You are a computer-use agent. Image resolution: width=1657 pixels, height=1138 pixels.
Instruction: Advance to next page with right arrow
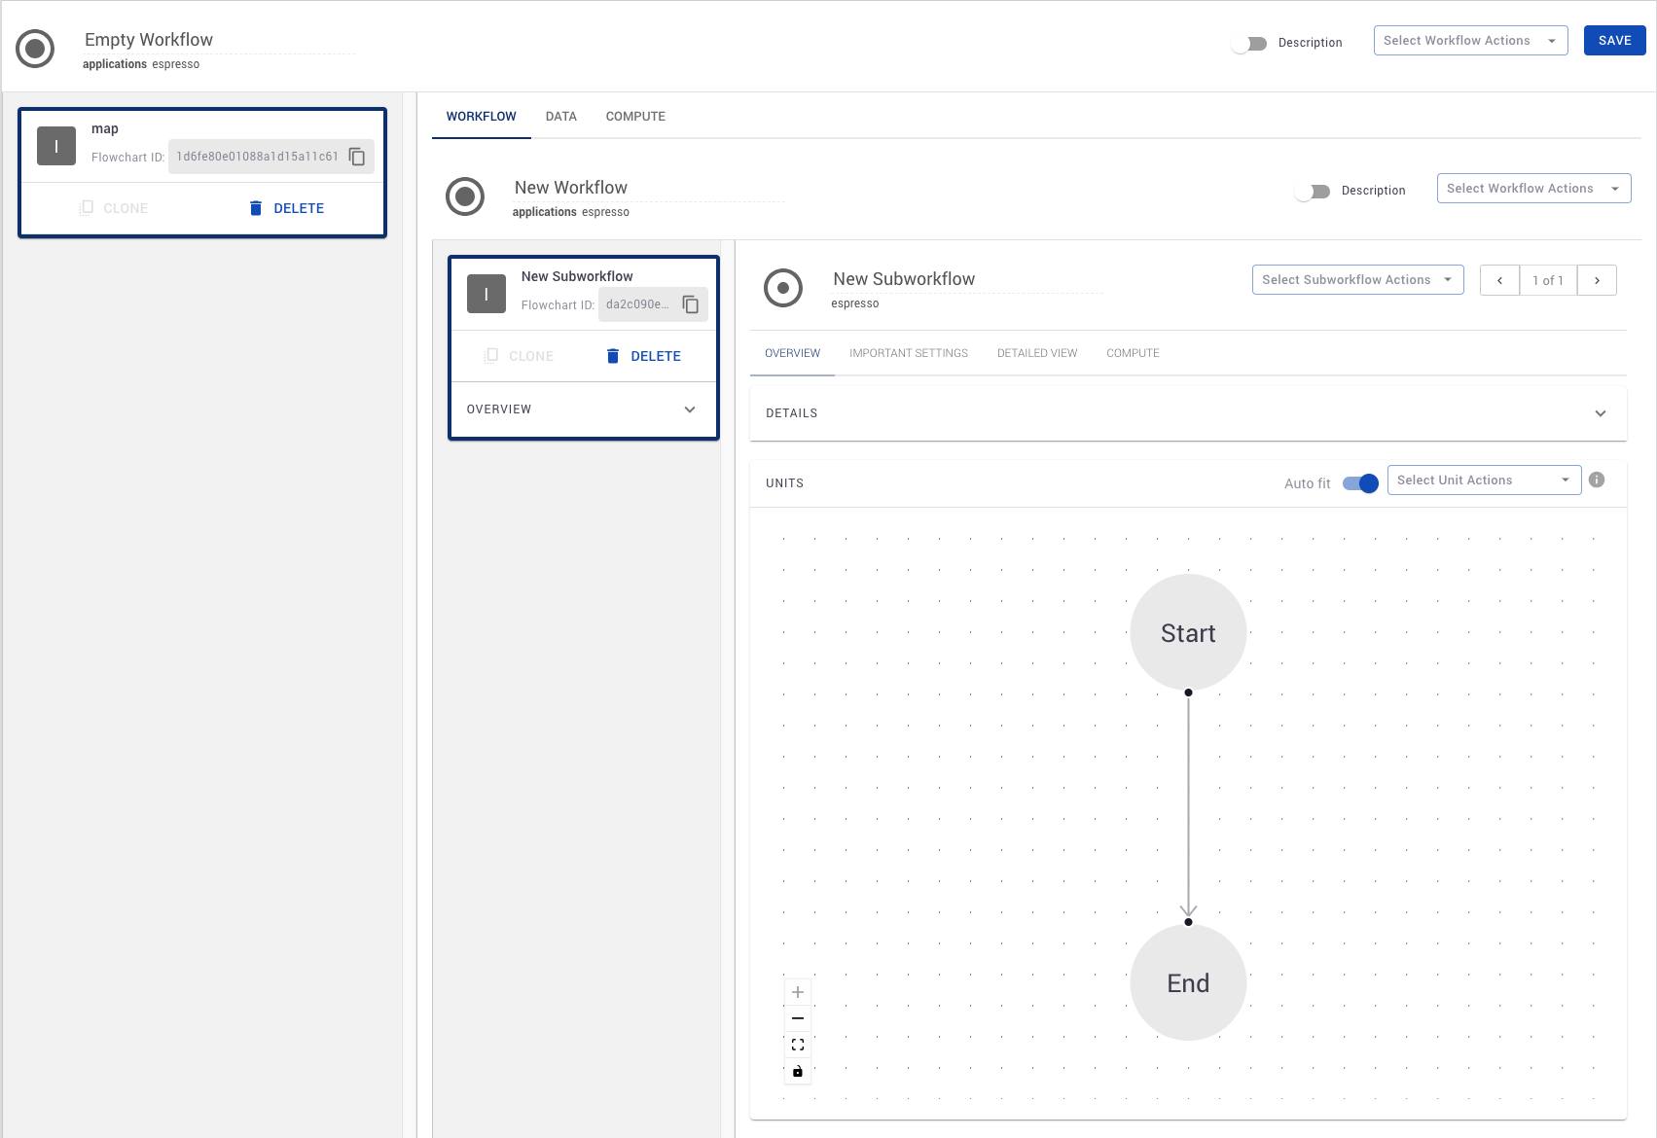pyautogui.click(x=1597, y=280)
